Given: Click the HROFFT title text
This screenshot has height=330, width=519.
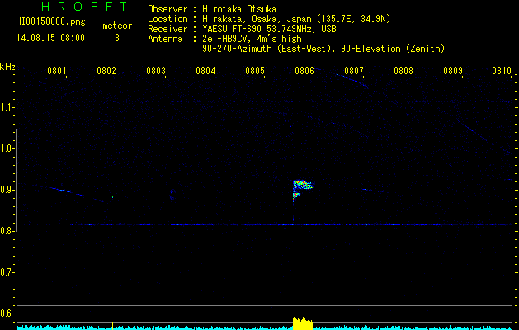Looking at the screenshot, I should 84,7.
